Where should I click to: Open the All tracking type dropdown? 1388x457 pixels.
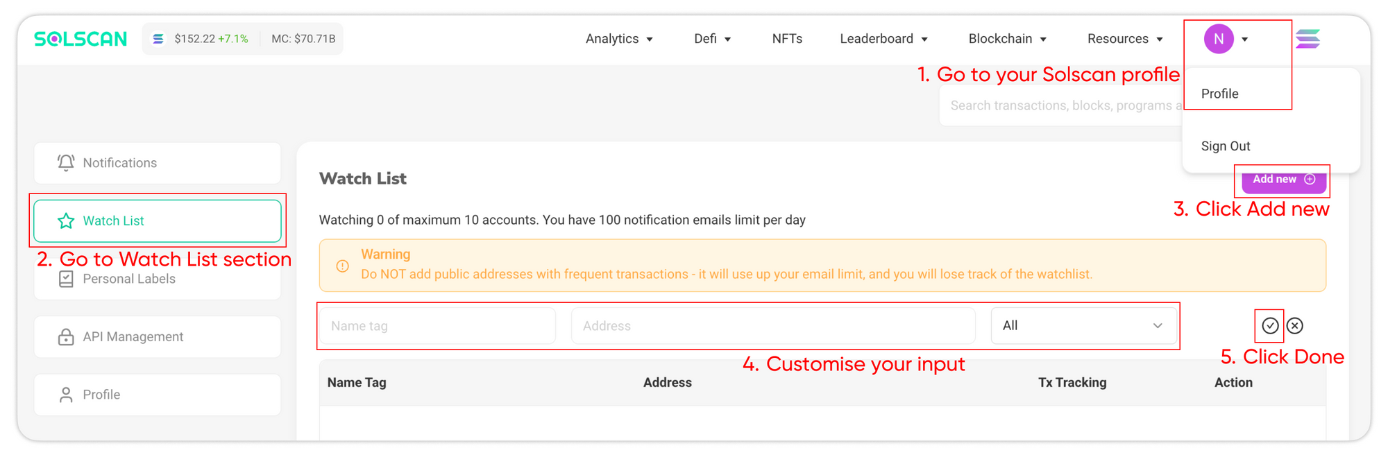(1084, 325)
